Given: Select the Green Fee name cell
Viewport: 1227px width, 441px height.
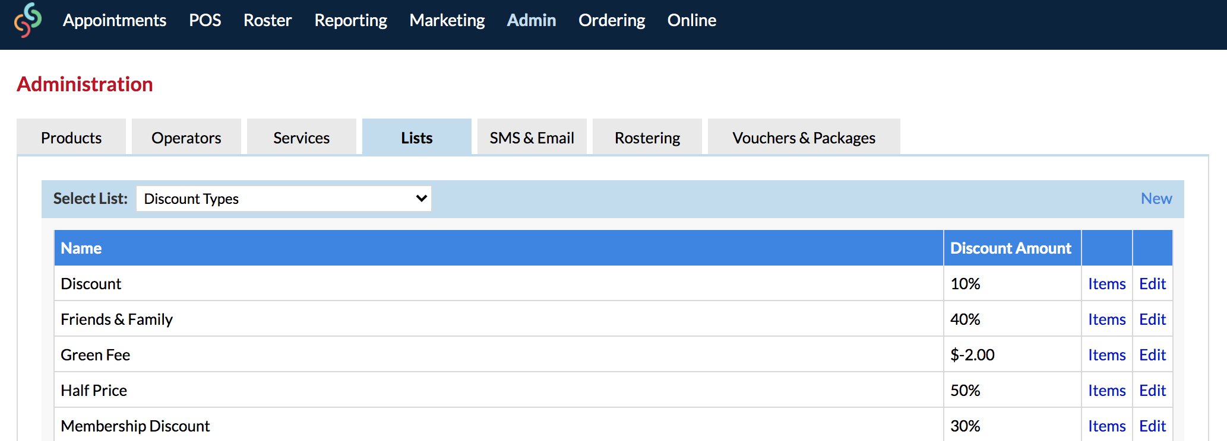Looking at the screenshot, I should pyautogui.click(x=499, y=354).
